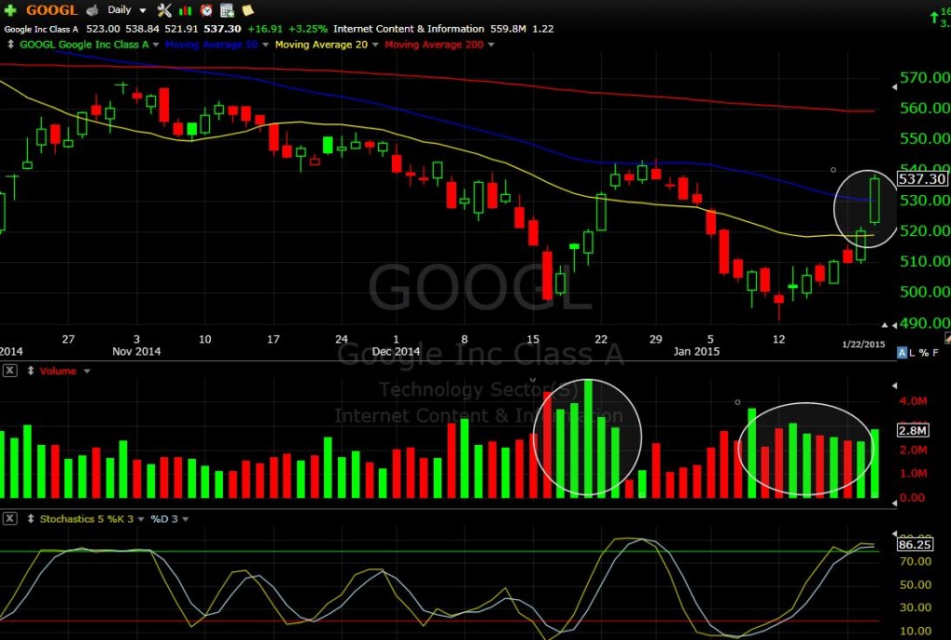Select the L log scale toggle
This screenshot has height=640, width=951.
point(912,352)
